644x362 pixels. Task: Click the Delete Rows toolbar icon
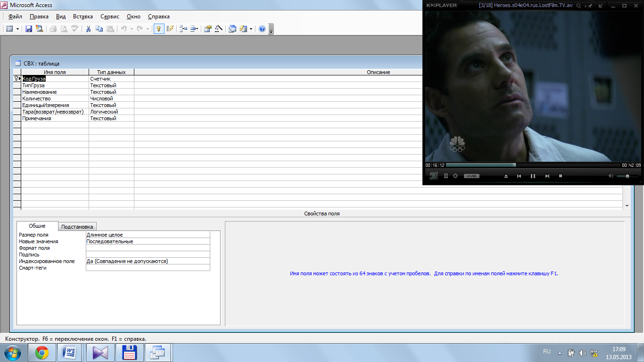[194, 29]
